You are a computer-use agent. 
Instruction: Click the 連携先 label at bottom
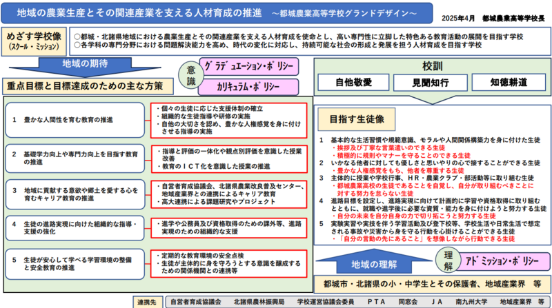coord(148,302)
